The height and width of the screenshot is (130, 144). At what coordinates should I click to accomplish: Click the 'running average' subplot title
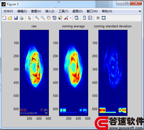(x=73, y=26)
